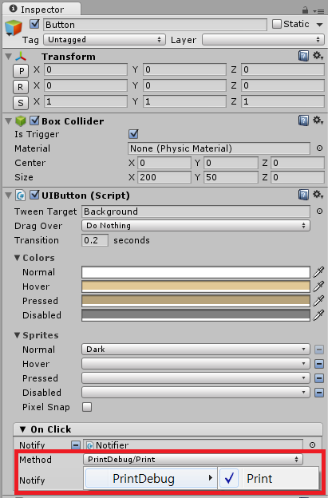This screenshot has width=328, height=498.
Task: Enable the Static checkbox
Action: point(277,24)
